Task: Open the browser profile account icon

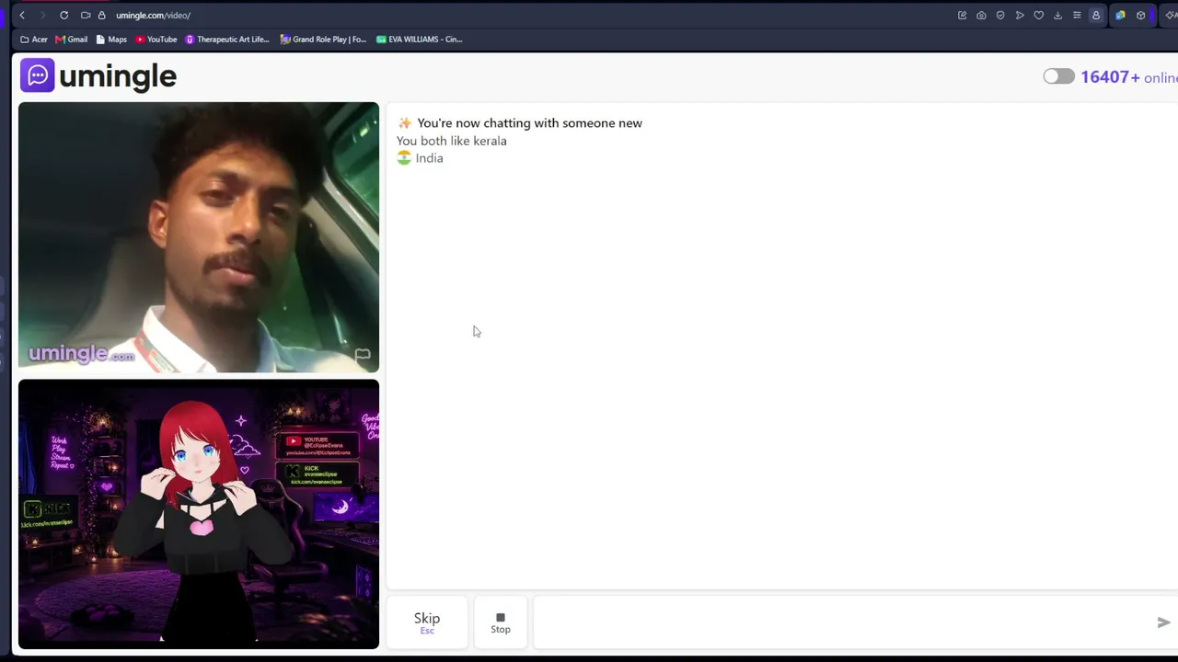Action: (x=1096, y=15)
